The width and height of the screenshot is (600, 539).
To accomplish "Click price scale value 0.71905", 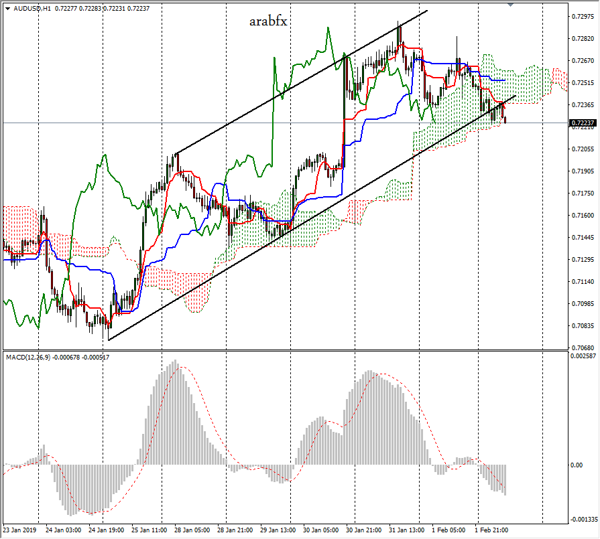I will click(583, 171).
